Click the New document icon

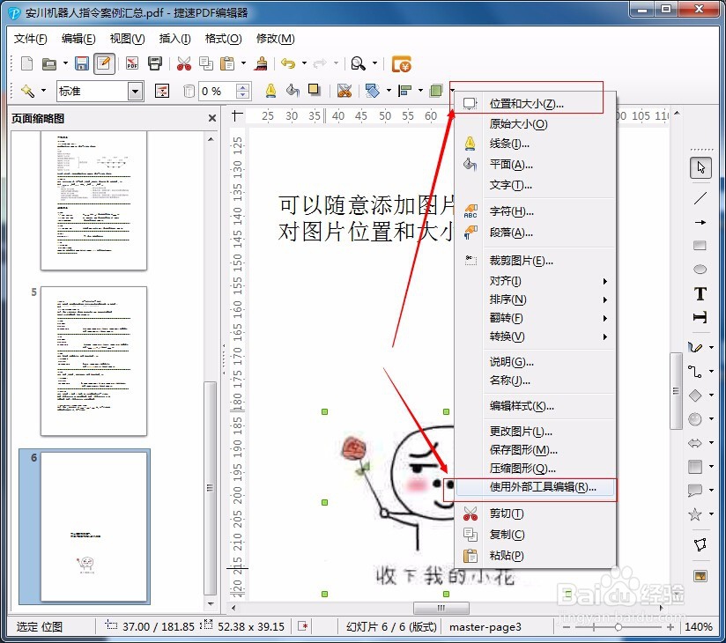[26, 63]
